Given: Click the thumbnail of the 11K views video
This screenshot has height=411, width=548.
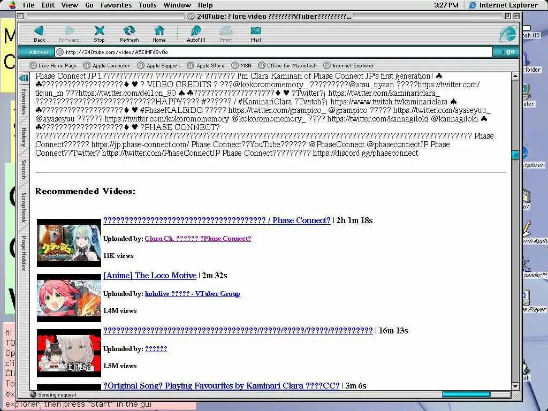Looking at the screenshot, I should pos(69,243).
